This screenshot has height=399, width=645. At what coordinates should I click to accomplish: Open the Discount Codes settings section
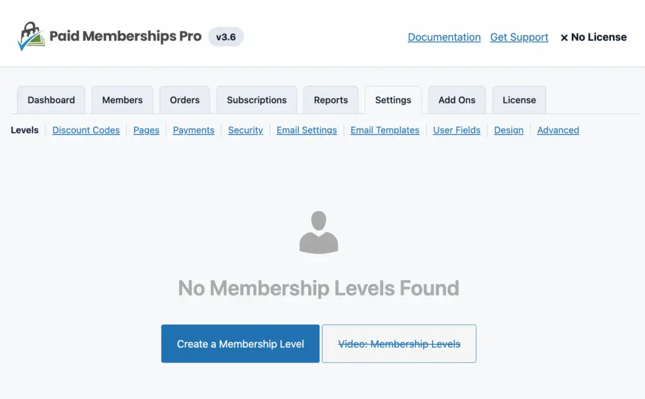(86, 130)
